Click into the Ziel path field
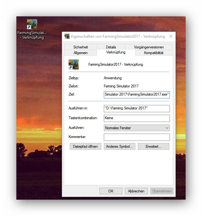Viewport: 202px width, 216px height. (x=137, y=94)
